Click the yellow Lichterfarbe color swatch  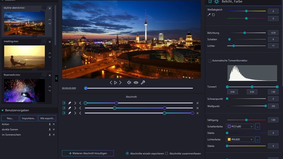tap(229, 140)
